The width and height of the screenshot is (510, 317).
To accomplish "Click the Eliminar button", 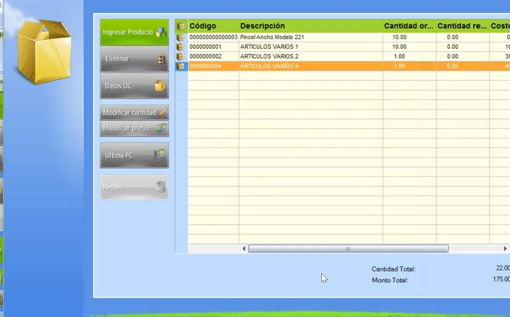I will coord(134,59).
